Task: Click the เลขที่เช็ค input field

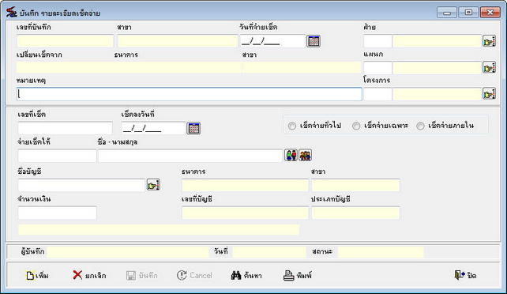Action: point(65,128)
